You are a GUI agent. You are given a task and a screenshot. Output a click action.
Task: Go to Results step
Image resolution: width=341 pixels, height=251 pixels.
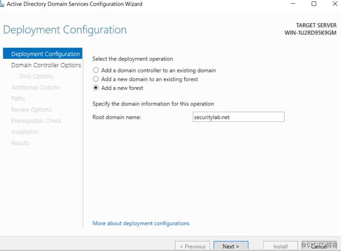[20, 143]
